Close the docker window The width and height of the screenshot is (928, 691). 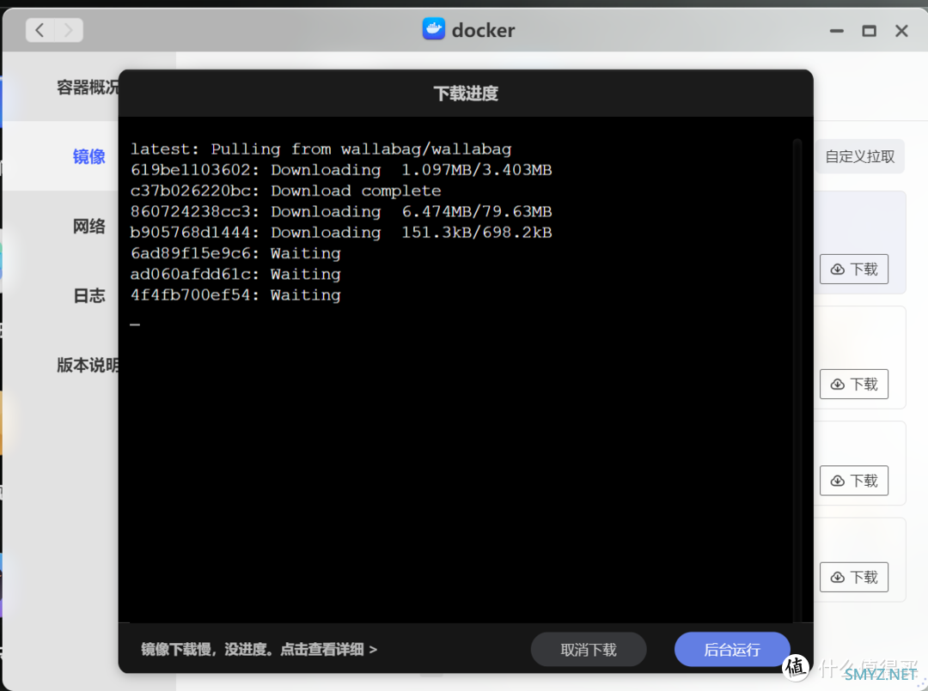click(x=901, y=31)
